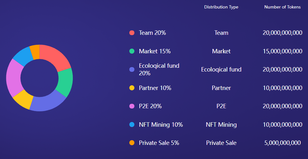Viewport: 308px width, 159px height.
Task: Click the Partner 10% legend label
Action: pos(155,88)
